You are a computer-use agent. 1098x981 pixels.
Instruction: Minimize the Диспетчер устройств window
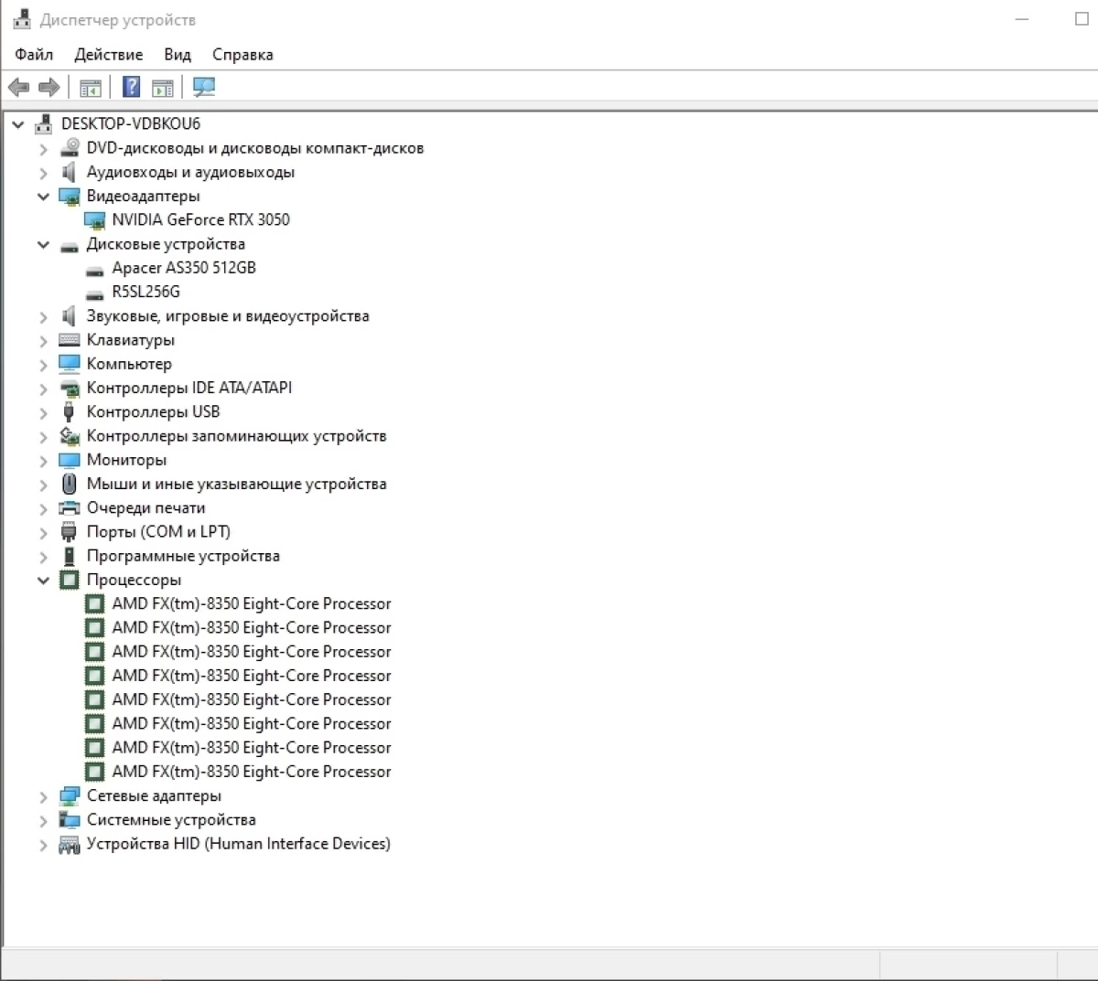(x=1023, y=19)
